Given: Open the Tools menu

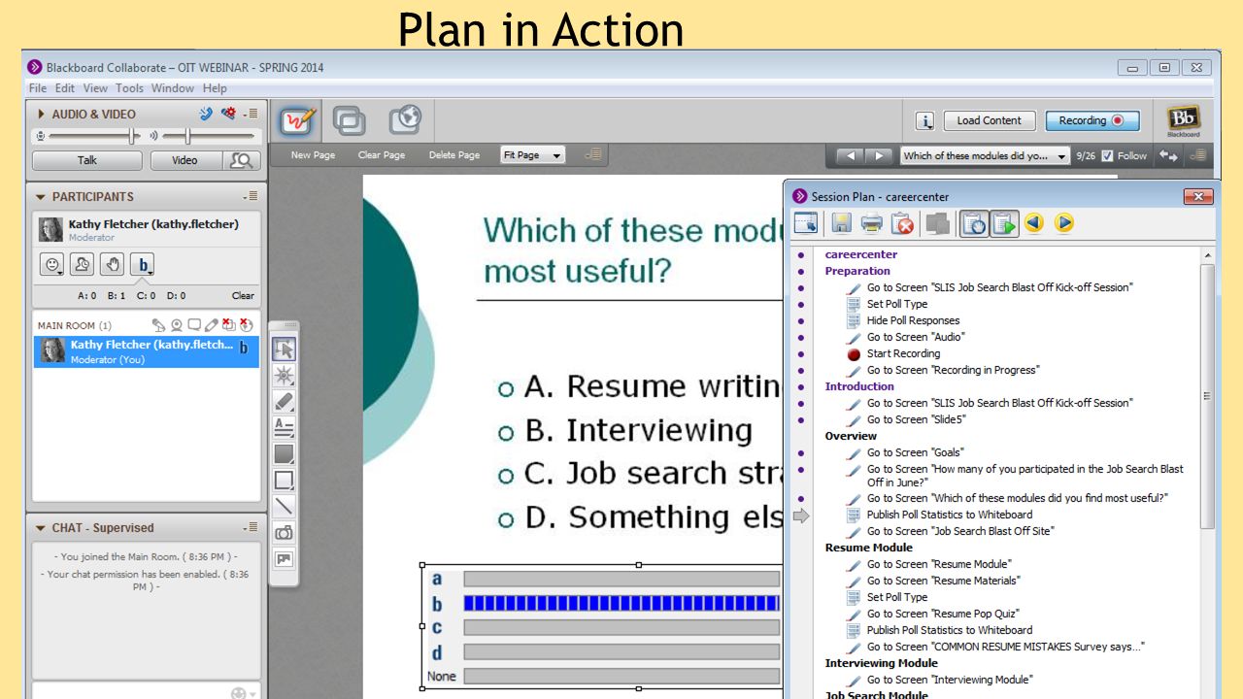Looking at the screenshot, I should click(x=129, y=87).
